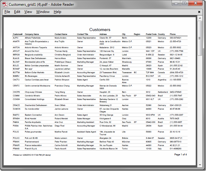Click country Switzerland
This screenshot has width=206, height=171.
[x=163, y=92]
